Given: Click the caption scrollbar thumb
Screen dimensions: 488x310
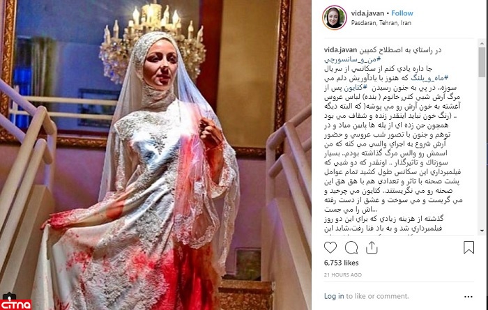Looking at the screenshot, I should coord(482,61).
